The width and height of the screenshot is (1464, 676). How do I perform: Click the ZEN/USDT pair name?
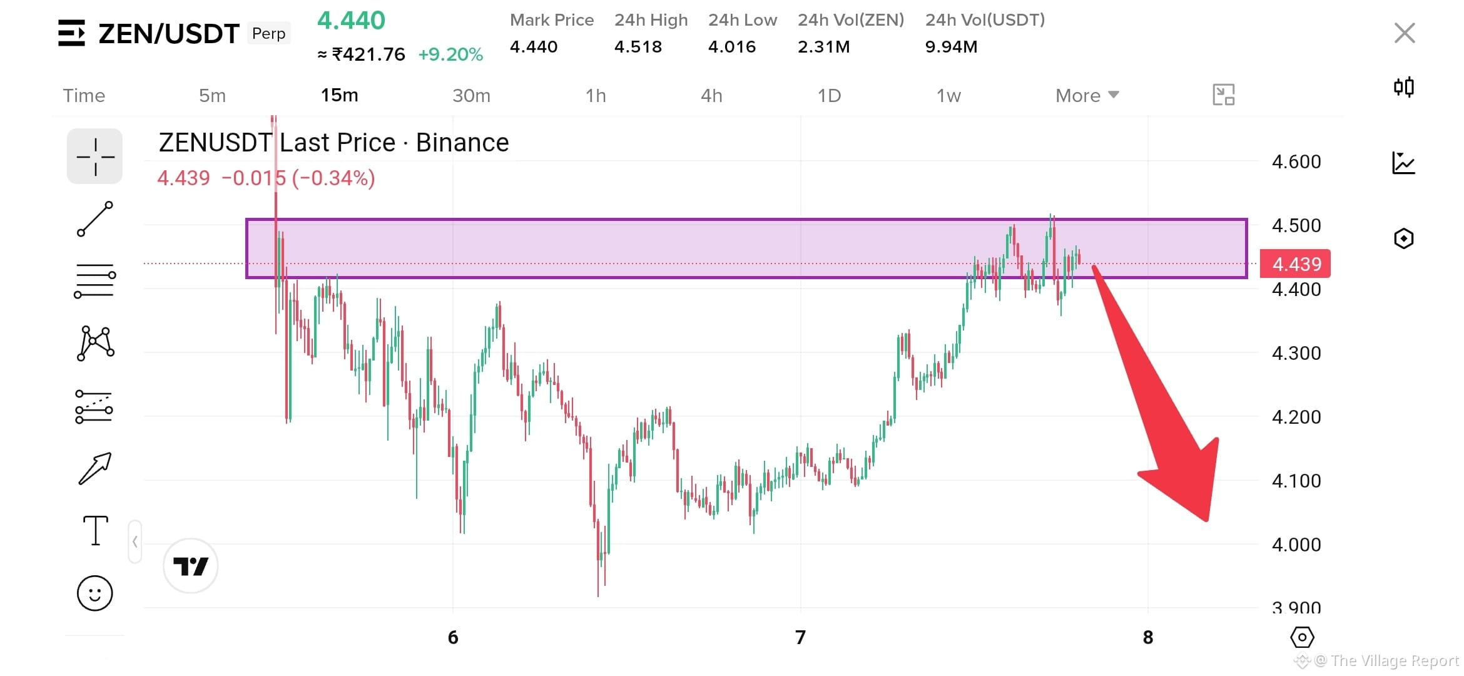click(x=169, y=33)
